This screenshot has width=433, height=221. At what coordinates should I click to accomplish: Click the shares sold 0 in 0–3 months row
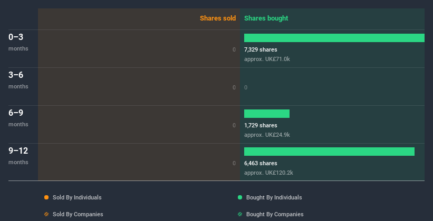pos(234,49)
